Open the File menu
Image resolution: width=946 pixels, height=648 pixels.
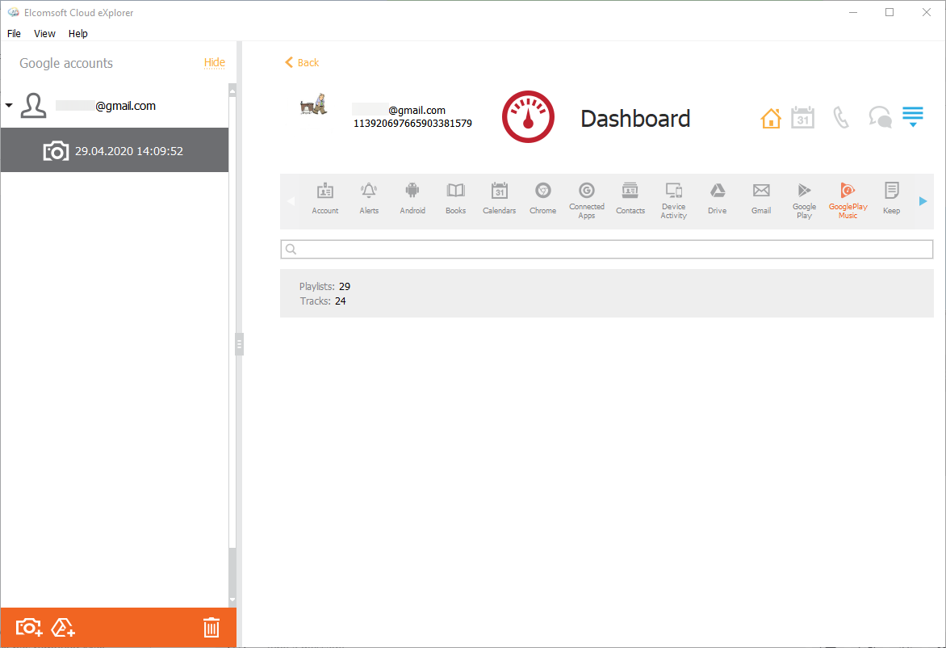[x=14, y=34]
